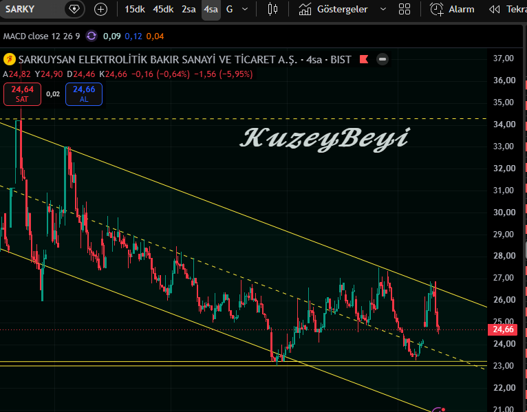Screen dimensions: 527x412
Task: Click the A24,82 open value
Action: [x=17, y=74]
